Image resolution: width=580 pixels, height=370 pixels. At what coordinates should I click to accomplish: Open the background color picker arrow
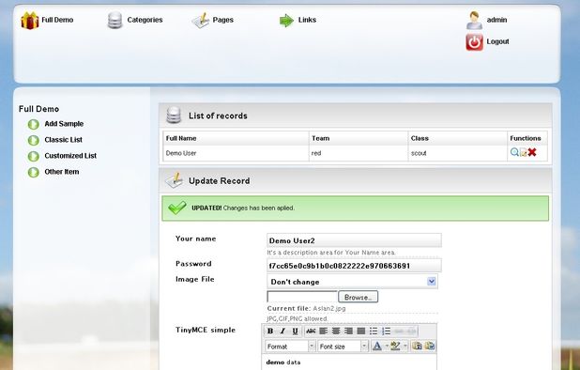pos(405,347)
